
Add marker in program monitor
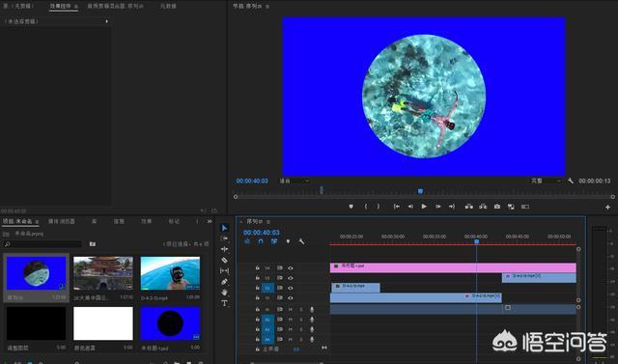[x=351, y=206]
